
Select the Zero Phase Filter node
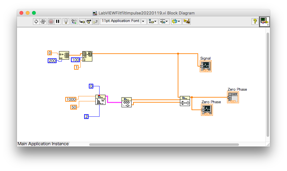[x=185, y=101]
